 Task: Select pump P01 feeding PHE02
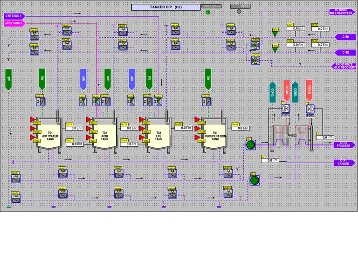[x=251, y=145]
